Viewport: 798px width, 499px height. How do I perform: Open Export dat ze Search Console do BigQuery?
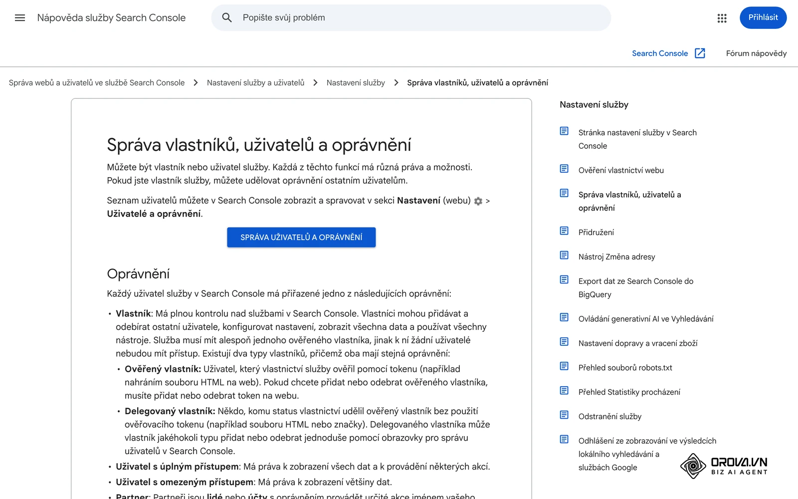pyautogui.click(x=636, y=288)
